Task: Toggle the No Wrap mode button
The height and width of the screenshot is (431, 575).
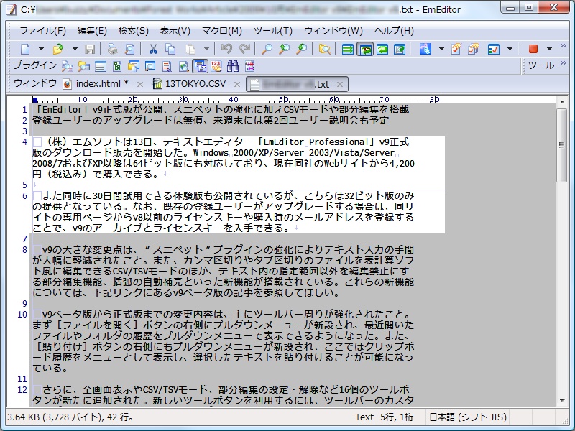Action: [x=347, y=49]
